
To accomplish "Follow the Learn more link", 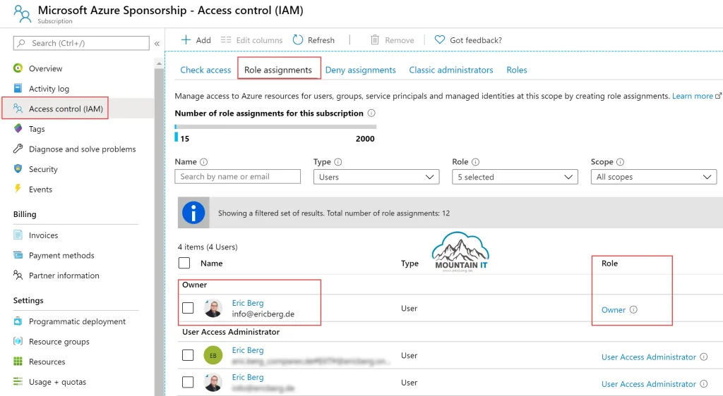I will pyautogui.click(x=693, y=96).
